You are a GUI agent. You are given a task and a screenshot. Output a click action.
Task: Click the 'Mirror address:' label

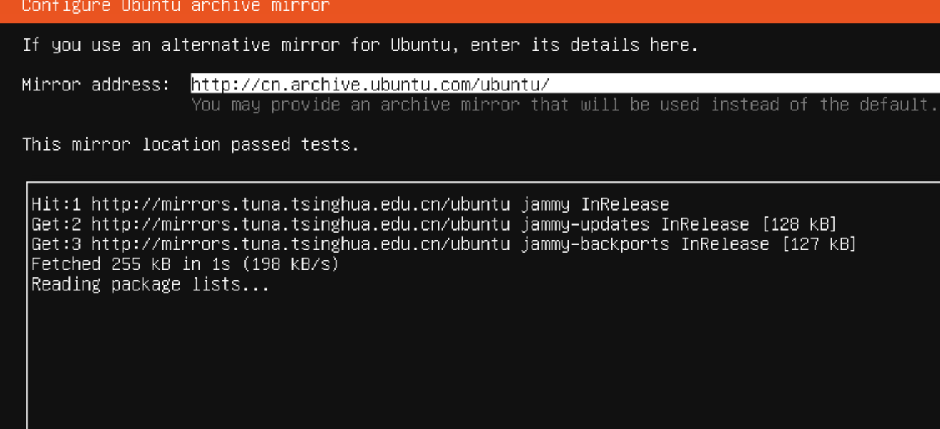pos(96,85)
